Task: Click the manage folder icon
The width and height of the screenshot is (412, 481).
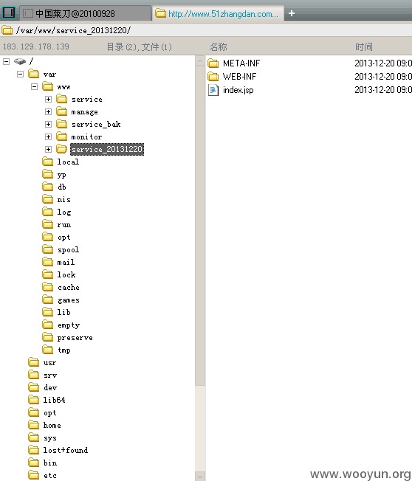Action: pyautogui.click(x=62, y=111)
